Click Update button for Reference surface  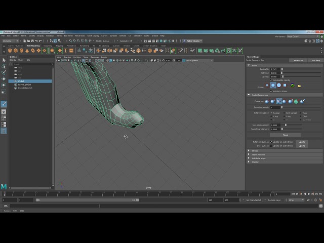tap(302, 142)
